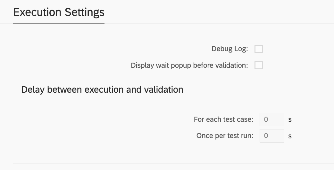The image size is (334, 170).
Task: Click the bottom horizontal separator line
Action: tap(173, 164)
